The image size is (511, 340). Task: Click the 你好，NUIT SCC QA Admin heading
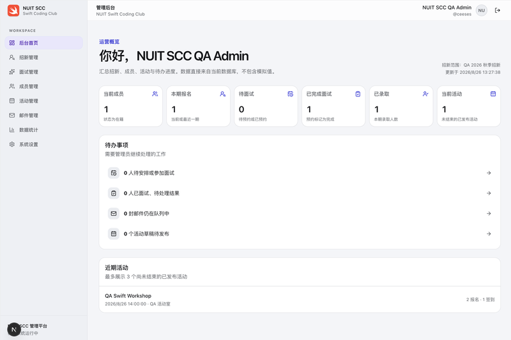point(174,56)
